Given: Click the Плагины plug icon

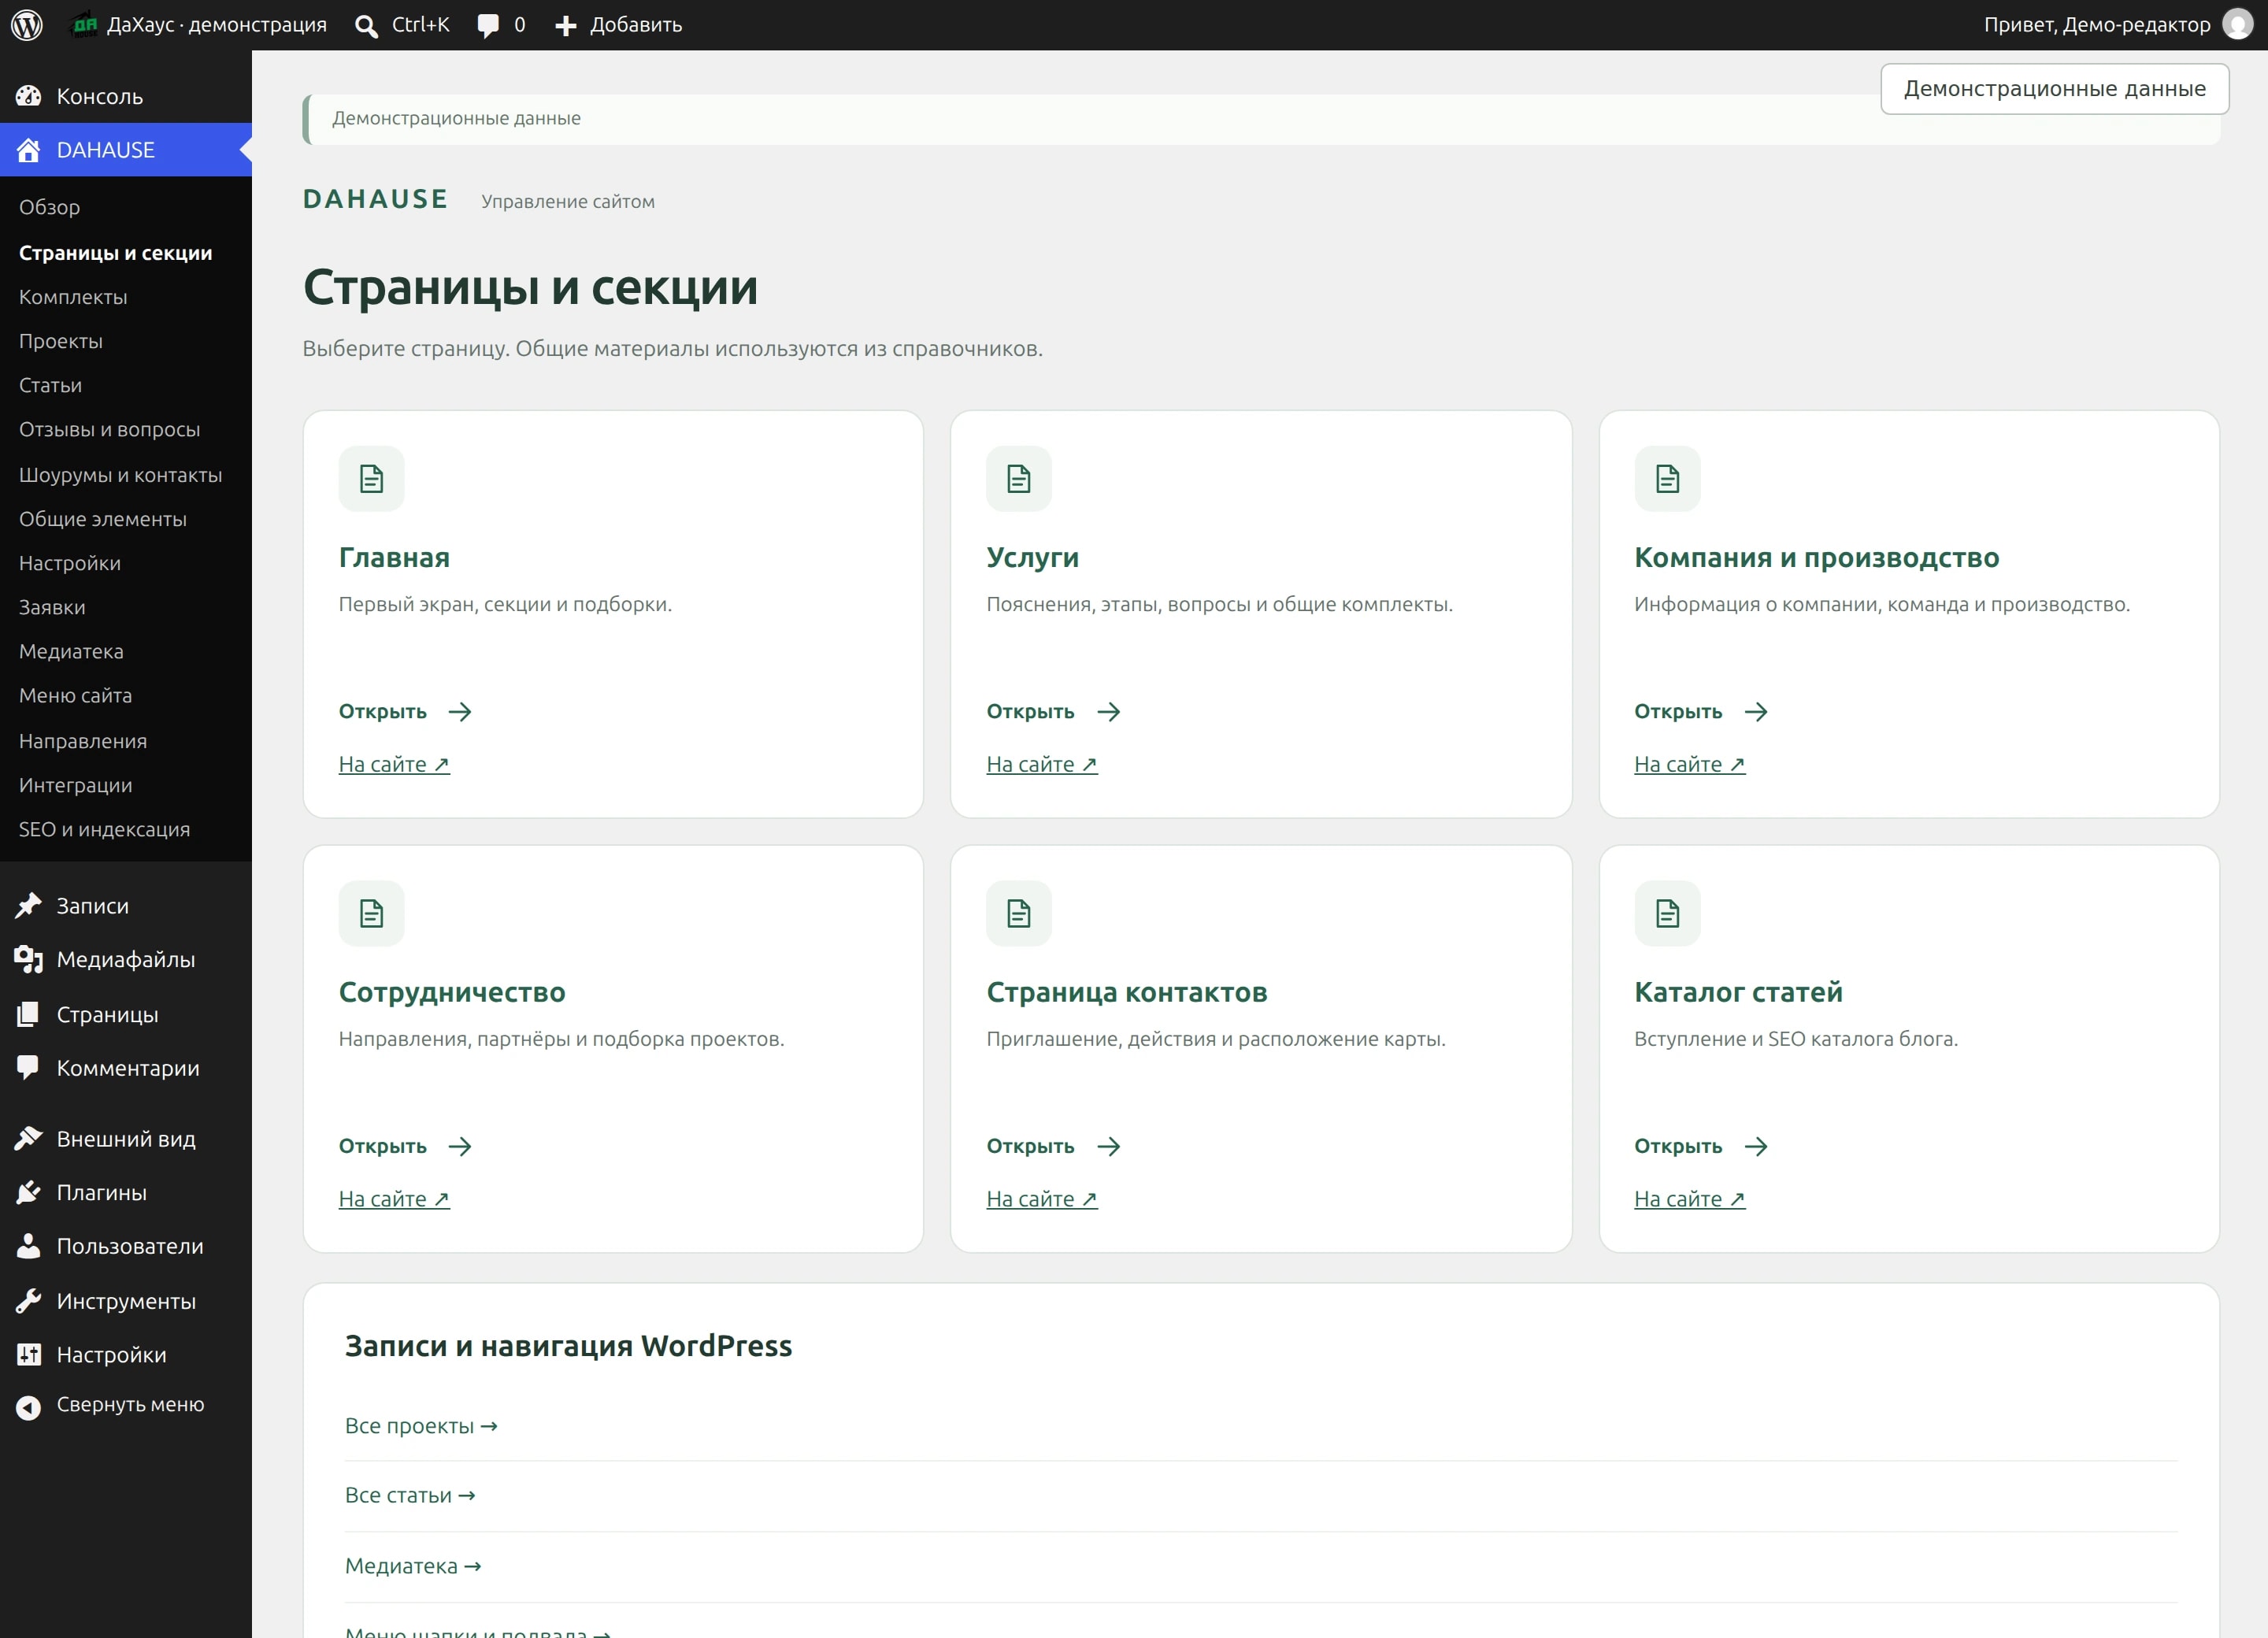Looking at the screenshot, I should (28, 1192).
